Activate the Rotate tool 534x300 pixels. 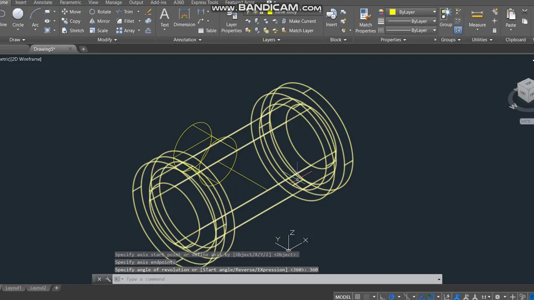click(x=100, y=12)
